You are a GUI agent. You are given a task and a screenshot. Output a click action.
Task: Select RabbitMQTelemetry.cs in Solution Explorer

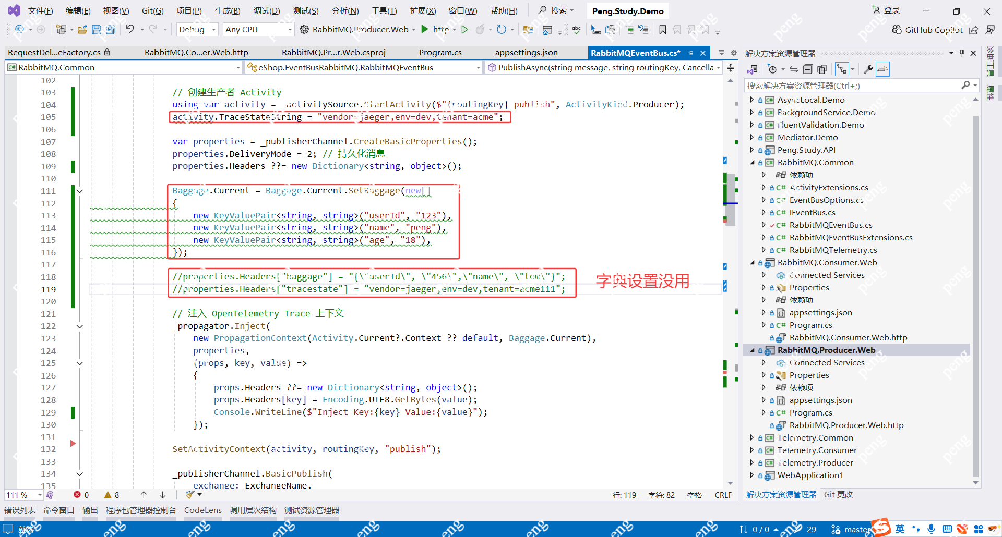pos(833,250)
